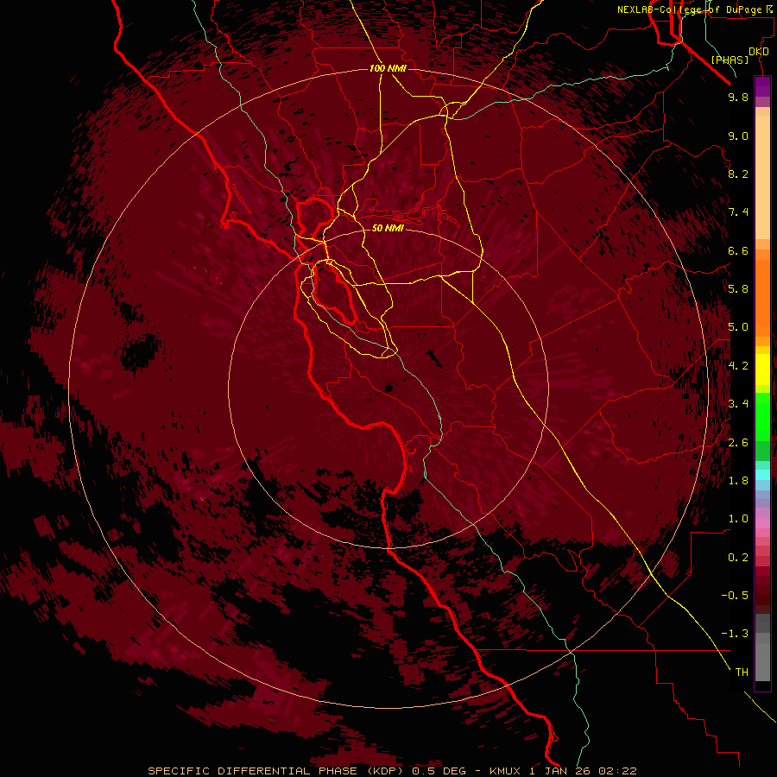Select the 1.0 scale label
This screenshot has width=777, height=777.
(x=738, y=519)
